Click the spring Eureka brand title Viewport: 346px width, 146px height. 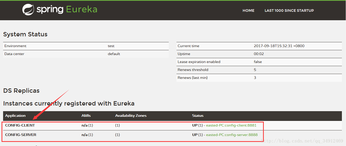pyautogui.click(x=67, y=10)
